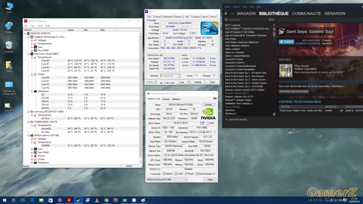This screenshot has width=363, height=204.
Task: Open Task View in the taskbar
Action: click(23, 200)
